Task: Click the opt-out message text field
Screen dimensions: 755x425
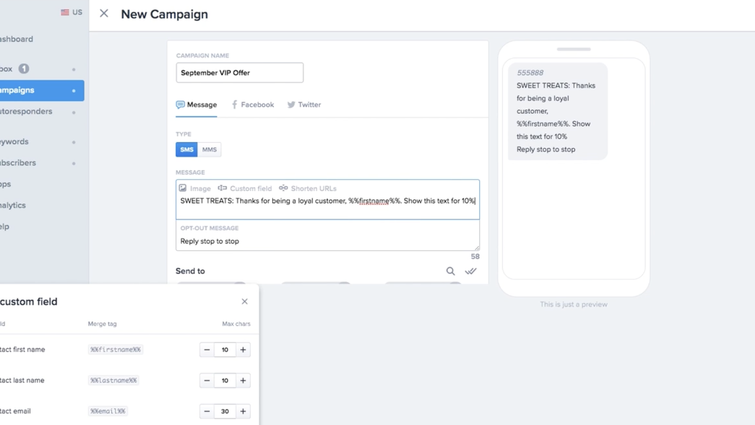Action: click(328, 241)
